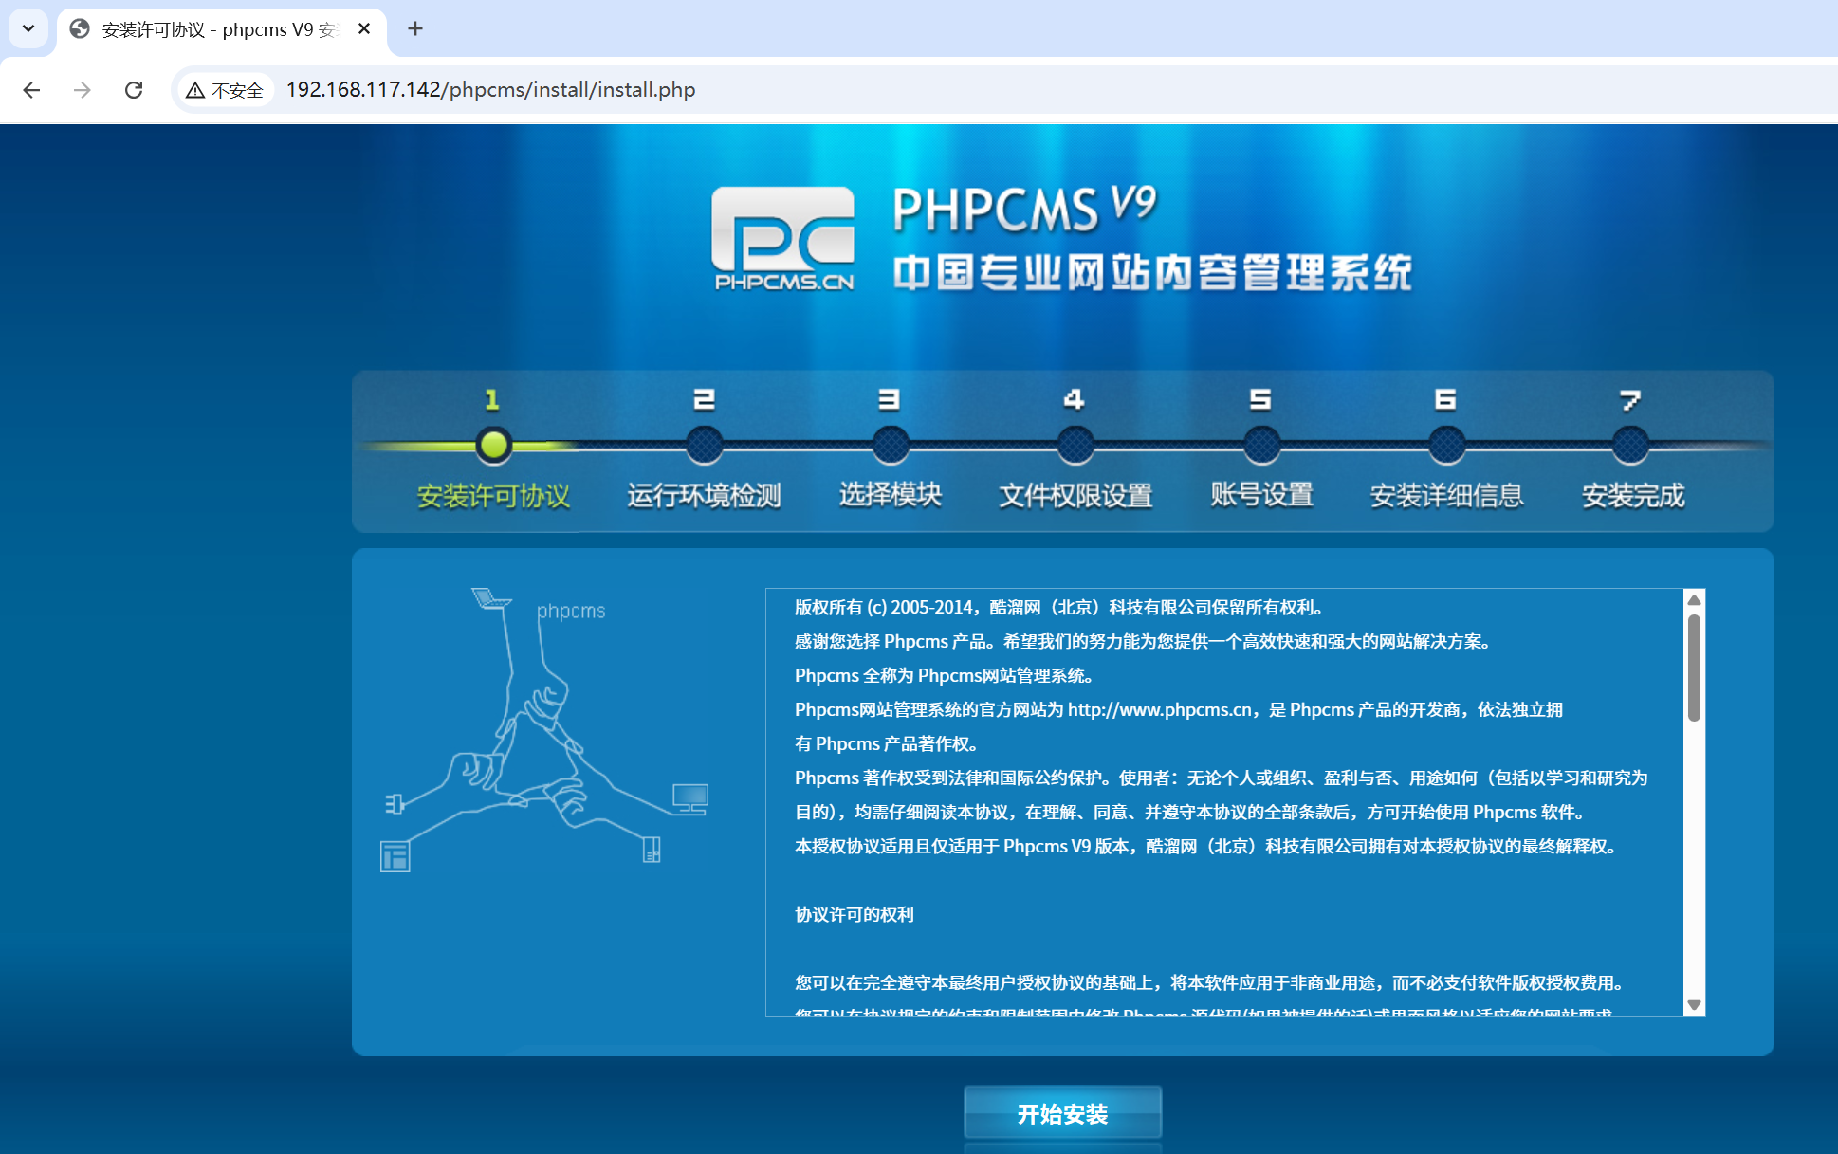This screenshot has height=1154, width=1838.
Task: Select the 选择模块 step label
Action: (890, 495)
